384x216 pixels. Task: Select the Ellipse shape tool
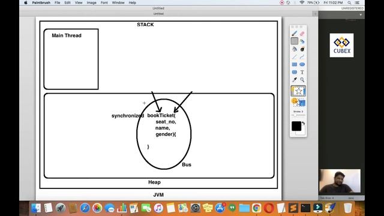pos(302,64)
